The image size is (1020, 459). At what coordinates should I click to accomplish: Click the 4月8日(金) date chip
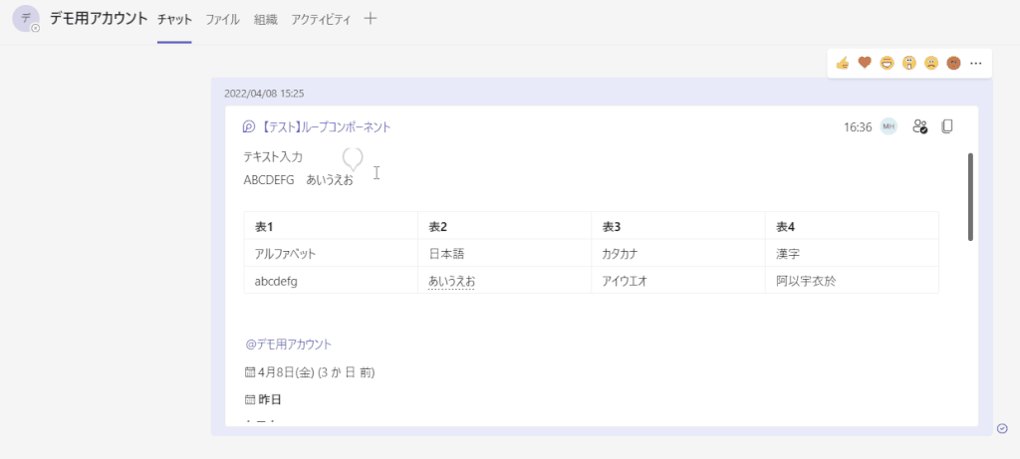pos(309,372)
